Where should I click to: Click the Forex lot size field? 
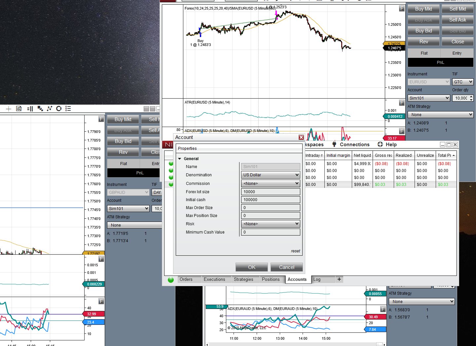271,192
